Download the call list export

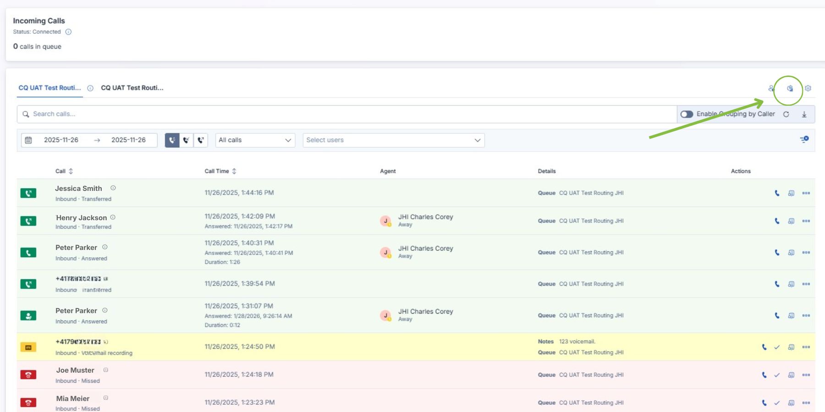804,114
